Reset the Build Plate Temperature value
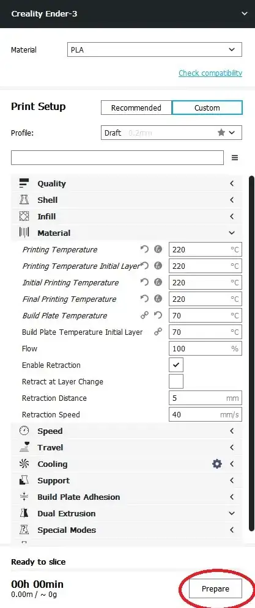This screenshot has width=255, height=608. pyautogui.click(x=158, y=315)
